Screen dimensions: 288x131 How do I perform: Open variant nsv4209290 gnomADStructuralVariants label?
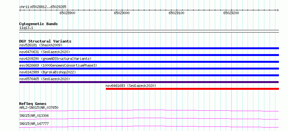coord(55,59)
